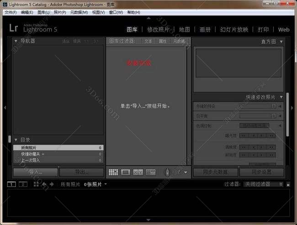Image resolution: width=297 pixels, height=225 pixels.
Task: Collapse the 快速修改照片 panel triangle
Action: (x=281, y=97)
